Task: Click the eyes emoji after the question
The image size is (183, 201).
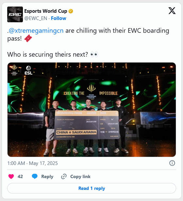Action: tap(94, 54)
